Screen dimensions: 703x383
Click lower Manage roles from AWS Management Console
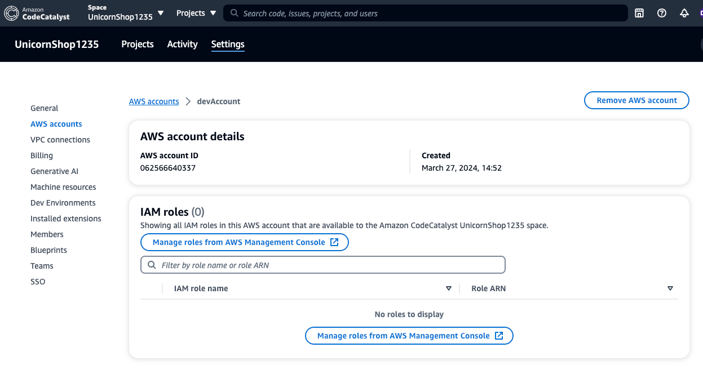[409, 336]
